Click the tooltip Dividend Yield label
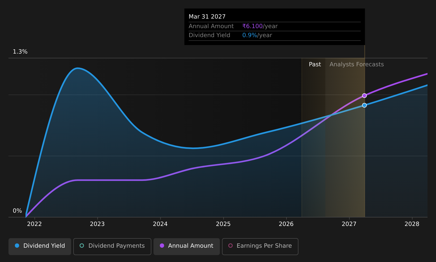 [x=210, y=35]
